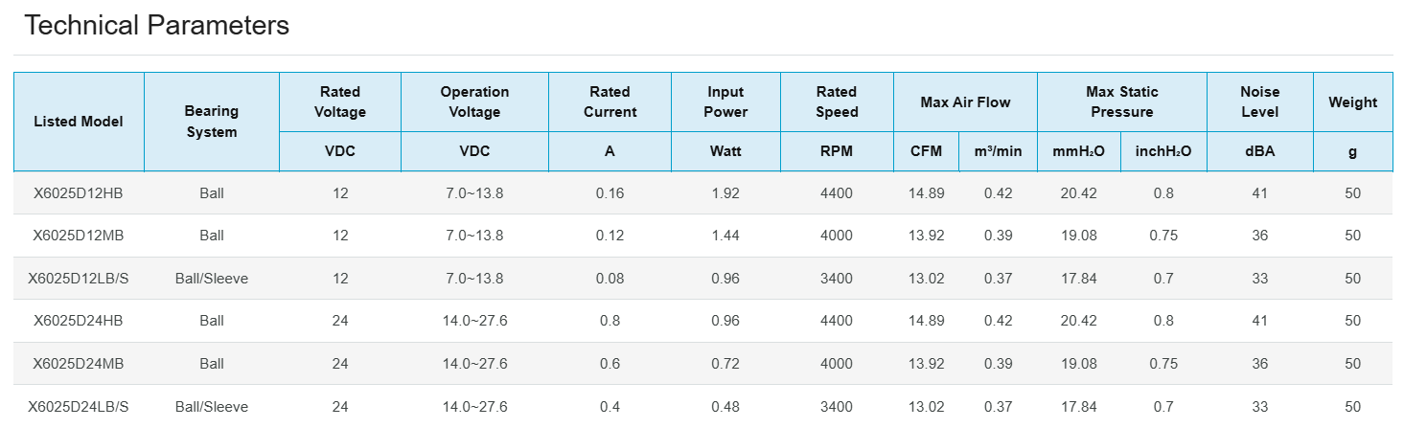The height and width of the screenshot is (428, 1404).
Task: Click the Bearing System column header
Action: (x=211, y=122)
